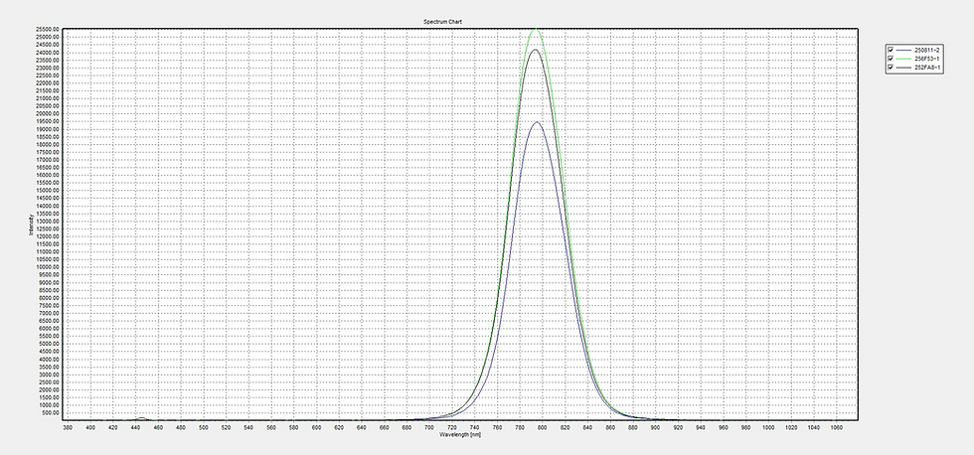The height and width of the screenshot is (455, 974).
Task: Select the 252FA8~1 legend label
Action: click(928, 67)
